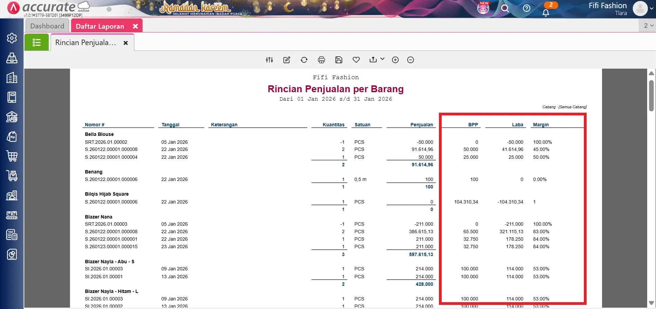Open the notification bell
The height and width of the screenshot is (309, 656).
tap(546, 13)
